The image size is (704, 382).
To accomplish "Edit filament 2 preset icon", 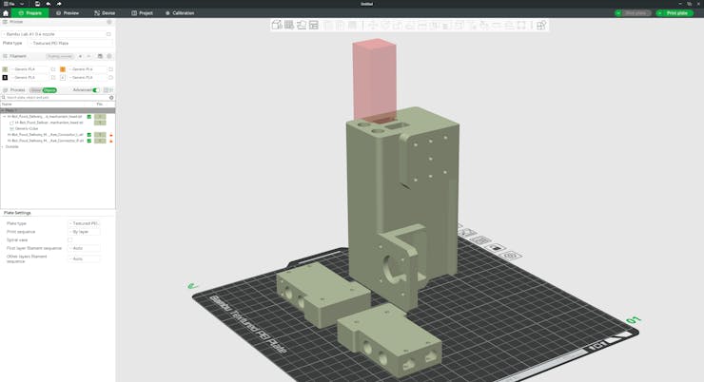I will [111, 69].
